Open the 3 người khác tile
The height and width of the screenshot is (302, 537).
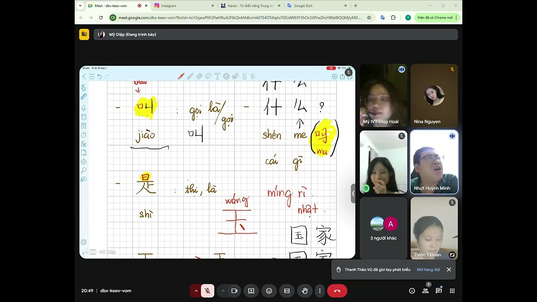point(383,229)
